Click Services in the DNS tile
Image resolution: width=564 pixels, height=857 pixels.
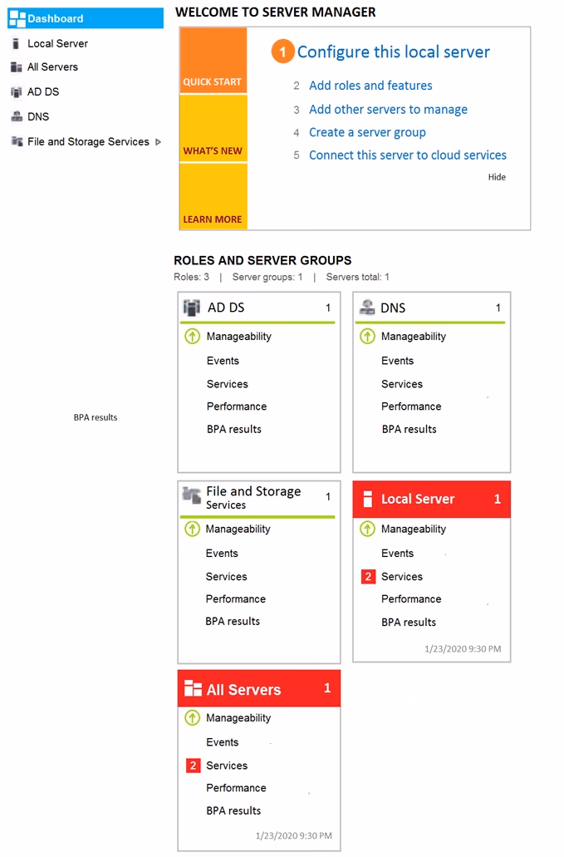pyautogui.click(x=402, y=384)
